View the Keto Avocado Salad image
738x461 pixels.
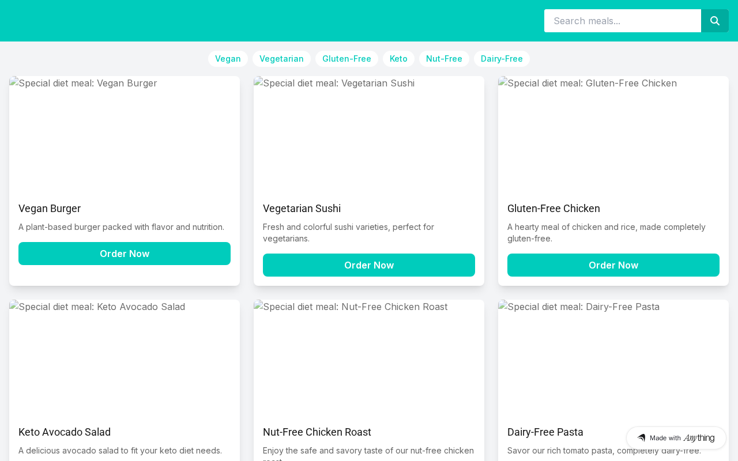(125, 357)
